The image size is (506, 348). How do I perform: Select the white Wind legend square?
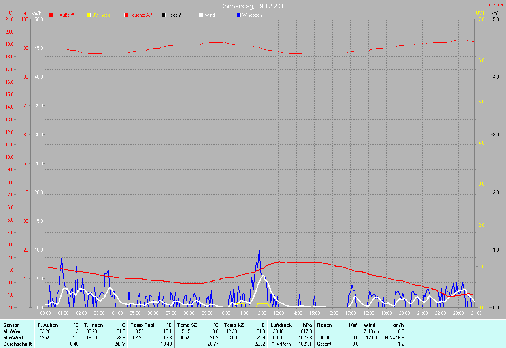tap(201, 15)
